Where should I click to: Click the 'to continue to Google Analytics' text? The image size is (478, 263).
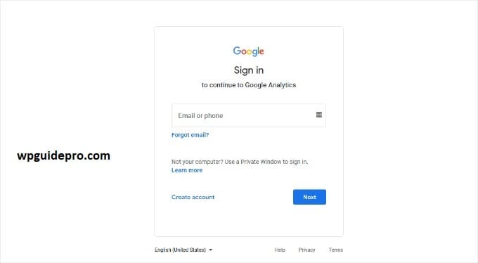pyautogui.click(x=249, y=85)
